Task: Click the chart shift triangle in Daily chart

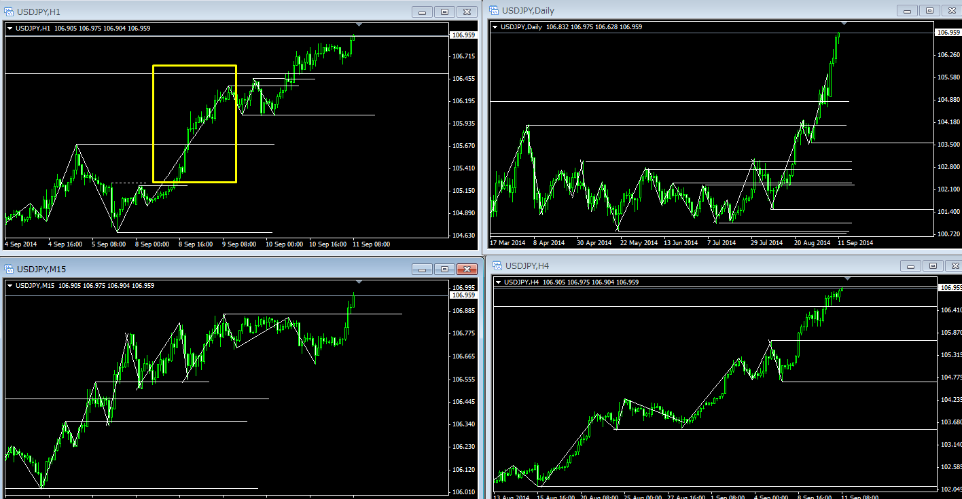Action: click(844, 24)
